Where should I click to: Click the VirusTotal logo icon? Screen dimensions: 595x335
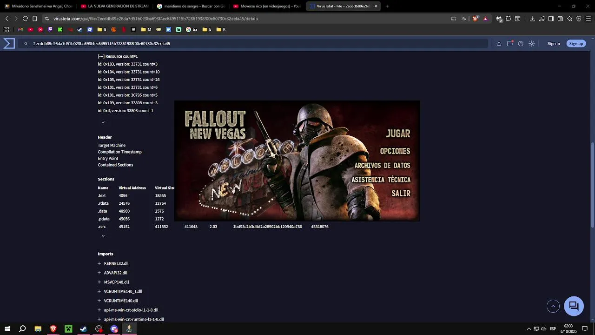tap(9, 43)
